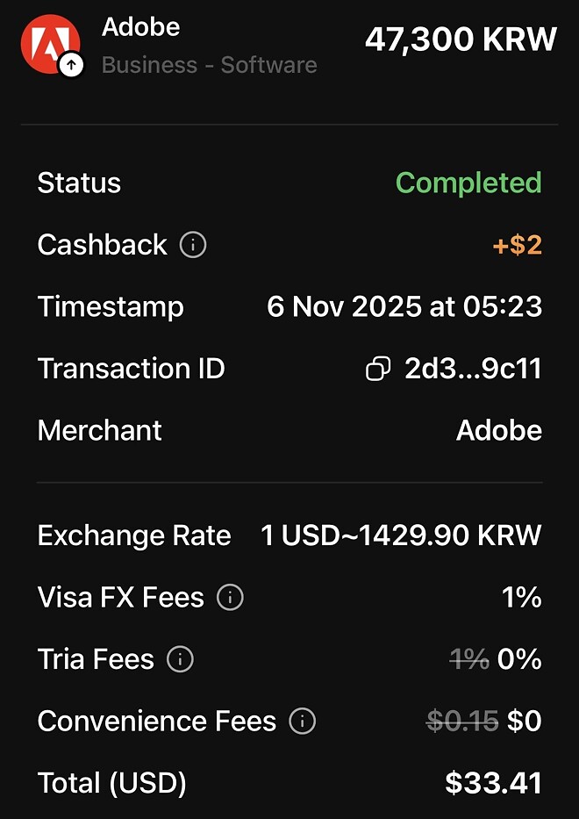Click the Adobe merchant logo
This screenshot has height=819, width=579.
(x=49, y=42)
